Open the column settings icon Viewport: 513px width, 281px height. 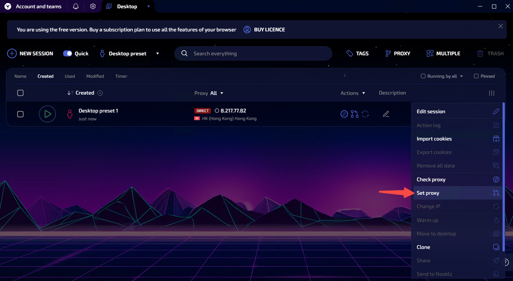492,93
